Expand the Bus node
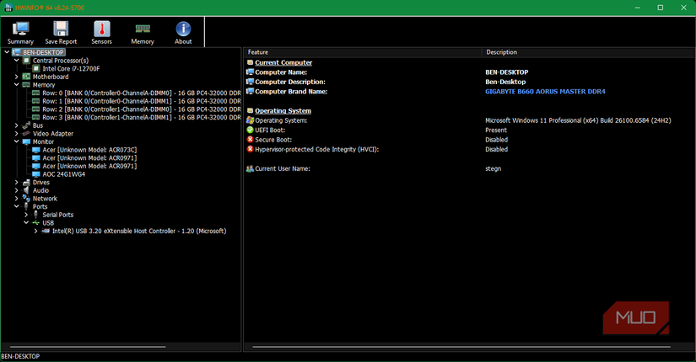This screenshot has width=696, height=362. pos(16,125)
